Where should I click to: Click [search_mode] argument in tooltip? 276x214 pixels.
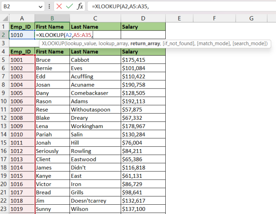pyautogui.click(x=249, y=43)
